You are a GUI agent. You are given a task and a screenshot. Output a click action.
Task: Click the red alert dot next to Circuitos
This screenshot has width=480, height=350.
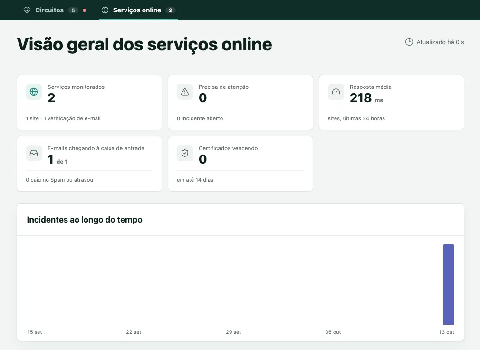pyautogui.click(x=85, y=10)
